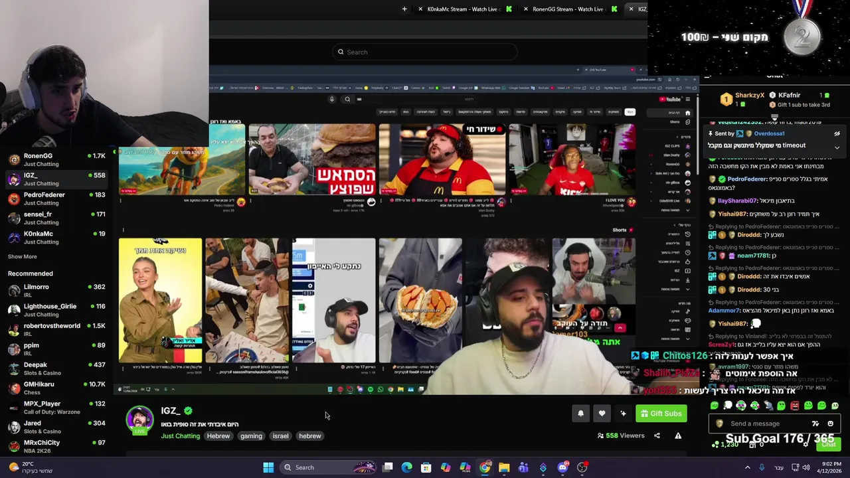Open K0nkaMc channel in the sidebar
The height and width of the screenshot is (478, 850).
pos(56,238)
